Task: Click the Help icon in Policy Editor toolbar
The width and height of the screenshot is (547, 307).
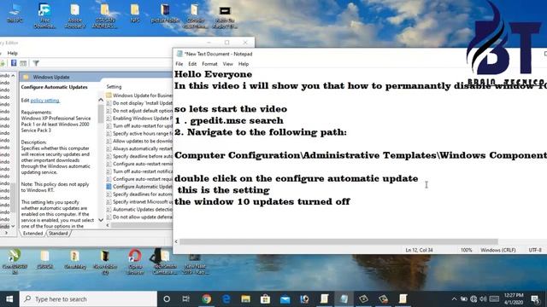Action: (x=14, y=63)
